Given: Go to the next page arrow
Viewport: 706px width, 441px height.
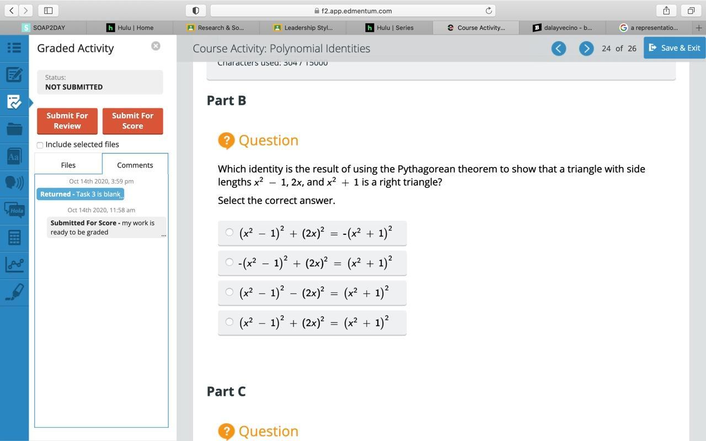Looking at the screenshot, I should [586, 49].
